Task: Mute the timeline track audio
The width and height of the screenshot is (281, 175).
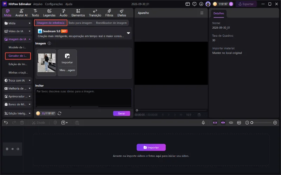Action: tap(18, 149)
